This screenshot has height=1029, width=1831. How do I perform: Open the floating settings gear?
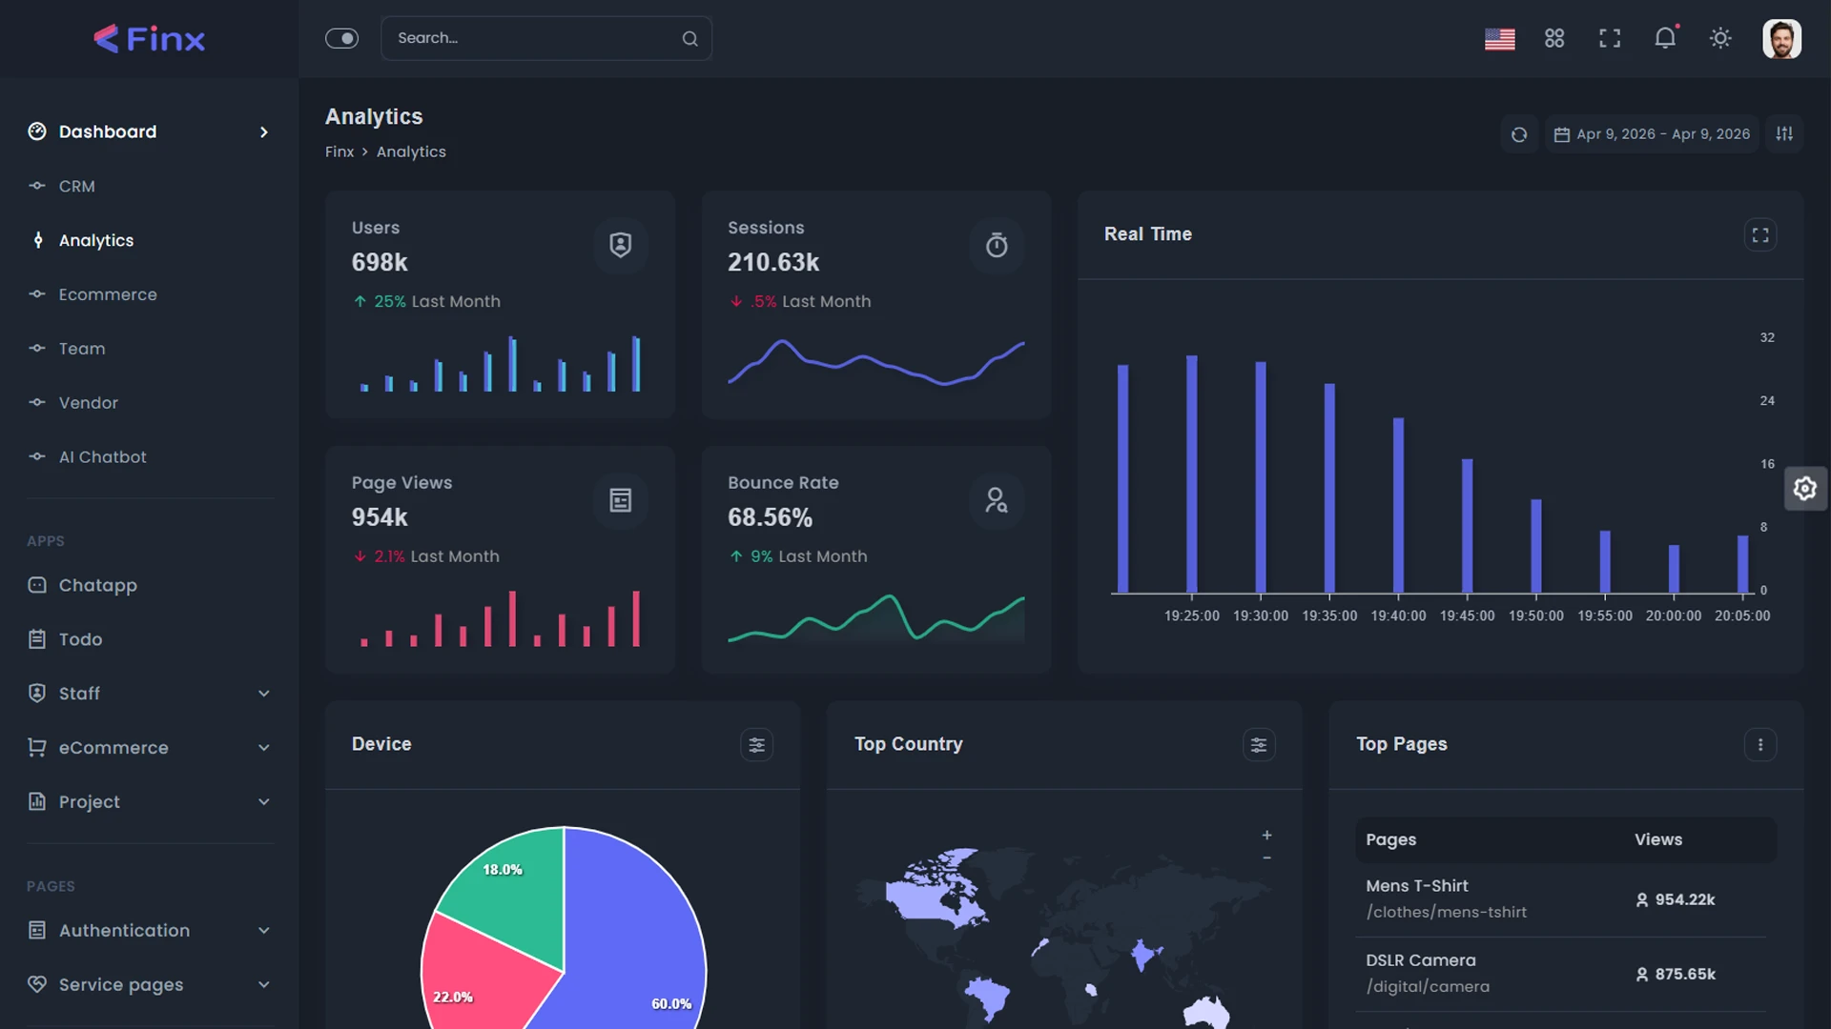tap(1805, 489)
